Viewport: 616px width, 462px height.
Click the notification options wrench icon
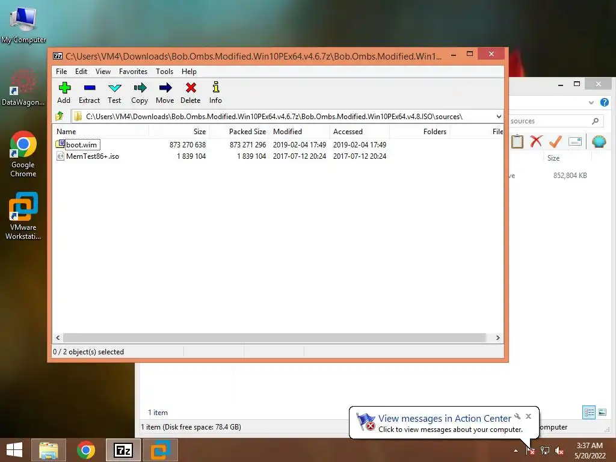517,416
